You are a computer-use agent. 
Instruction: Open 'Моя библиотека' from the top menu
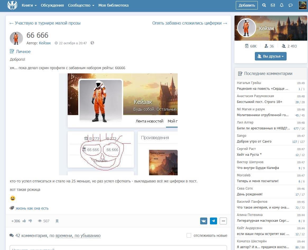[x=113, y=5]
